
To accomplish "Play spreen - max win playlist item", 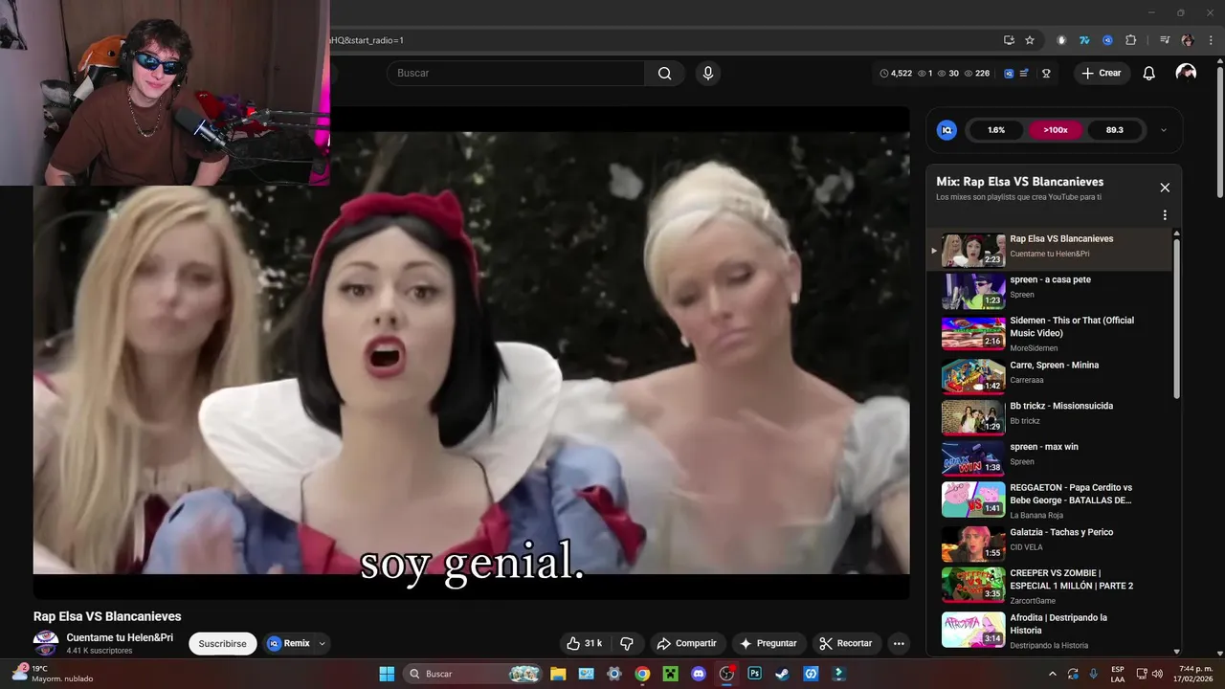I will point(1051,457).
